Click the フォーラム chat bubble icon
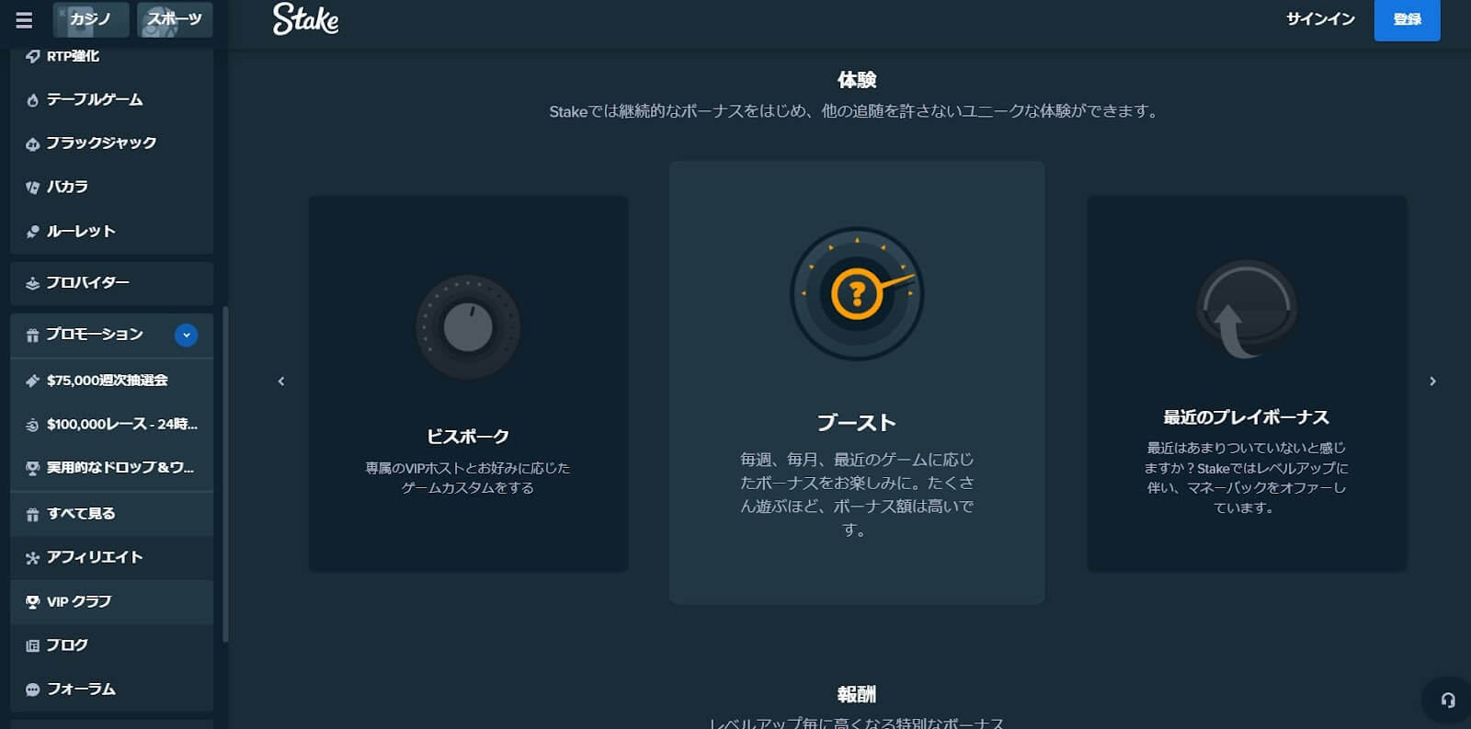 point(32,689)
